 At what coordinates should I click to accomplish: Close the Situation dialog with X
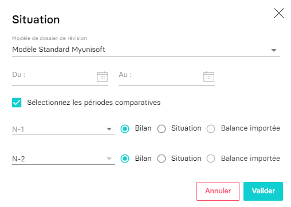tap(279, 13)
